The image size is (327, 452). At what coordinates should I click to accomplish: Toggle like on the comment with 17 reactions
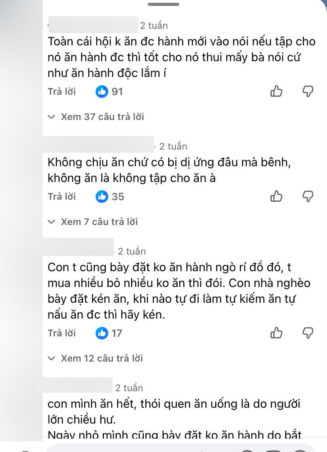(276, 333)
